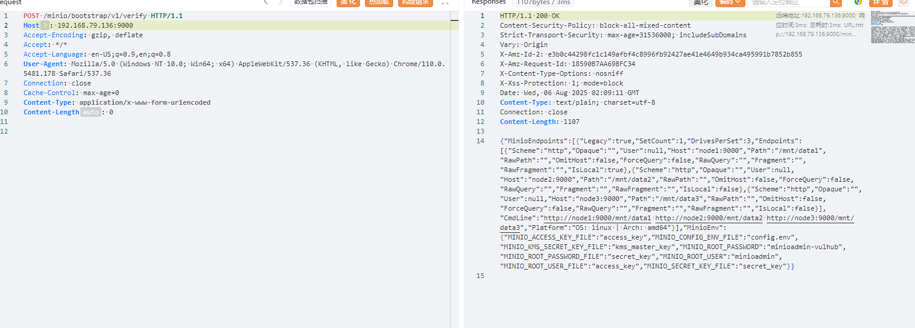Click the X-Amz-Request-Id header line
This screenshot has width=915, height=328.
coord(568,64)
